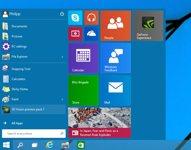Open the OneDrive cloud tile
Image resolution: width=191 pixels, height=150 pixels.
(91, 34)
